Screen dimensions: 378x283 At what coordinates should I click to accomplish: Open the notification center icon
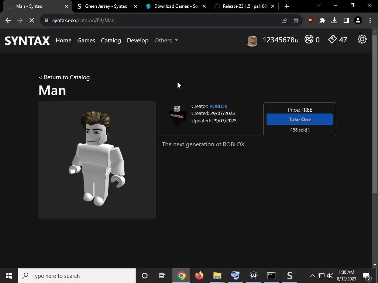[366, 276]
